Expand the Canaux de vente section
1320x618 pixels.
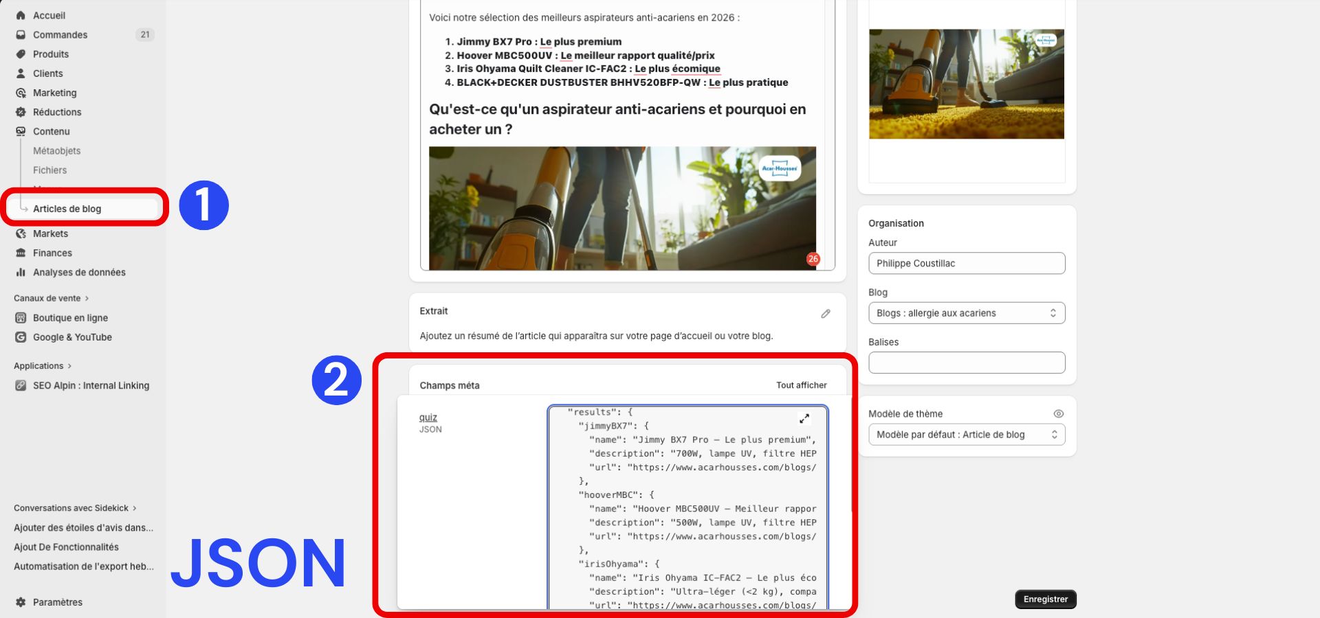(50, 298)
